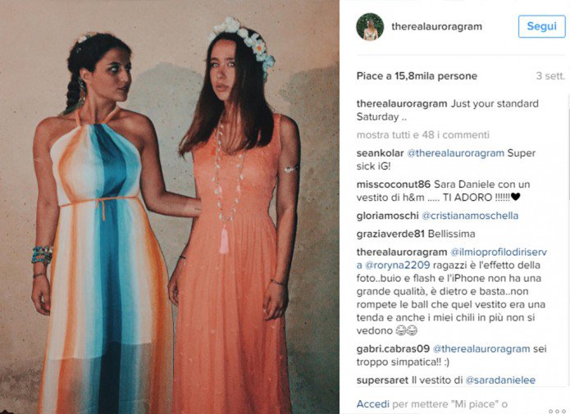Screen dimensions: 570x414
Task: Open therealauroragram username in the header
Action: click(x=436, y=26)
